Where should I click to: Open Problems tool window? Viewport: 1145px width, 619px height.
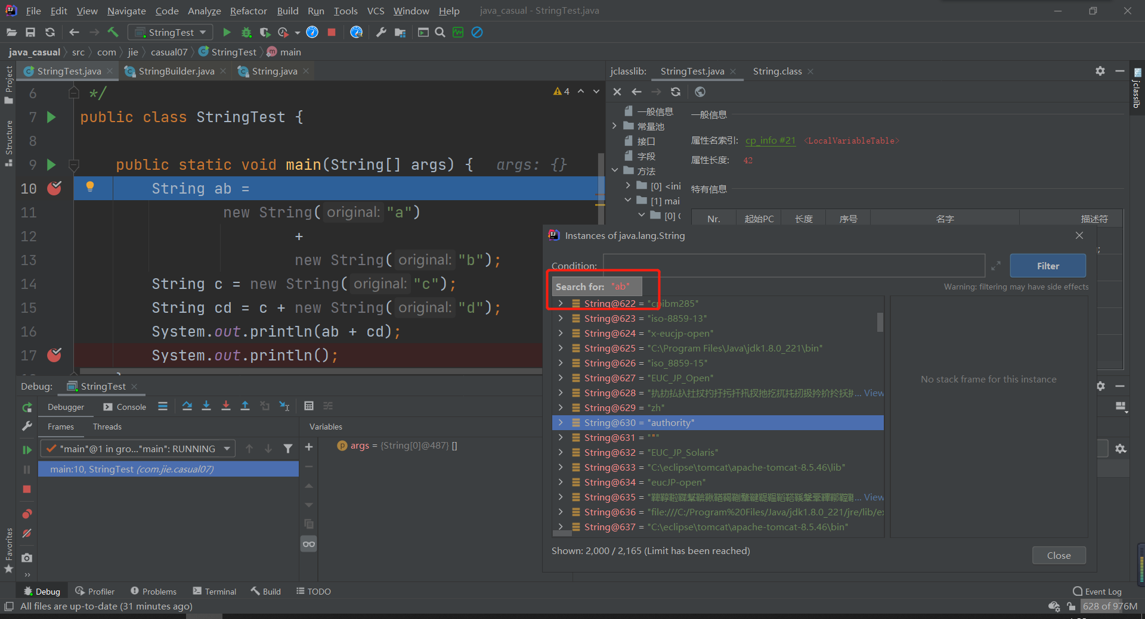pyautogui.click(x=154, y=591)
